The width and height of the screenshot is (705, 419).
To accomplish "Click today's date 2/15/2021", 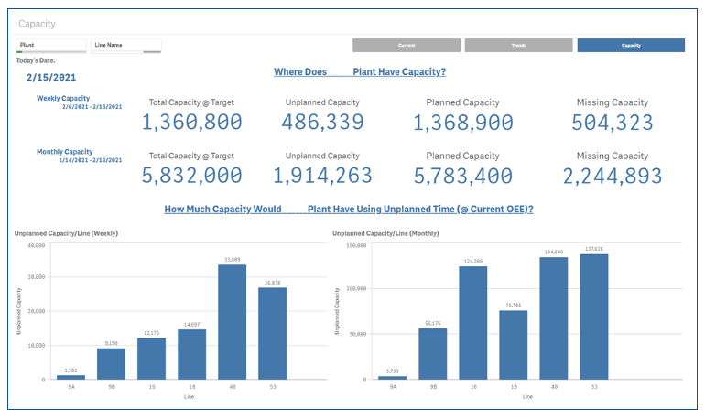I will pyautogui.click(x=51, y=77).
